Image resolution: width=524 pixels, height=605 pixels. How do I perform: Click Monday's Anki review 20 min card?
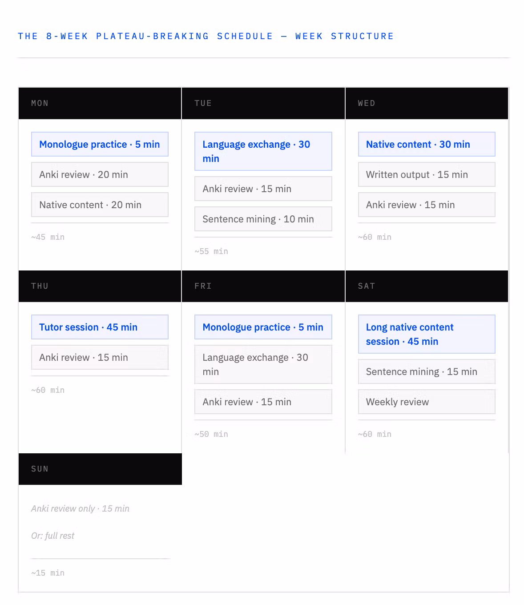pyautogui.click(x=100, y=174)
